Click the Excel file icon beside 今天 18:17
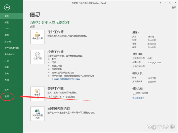This screenshot has height=133, width=178. (50, 97)
